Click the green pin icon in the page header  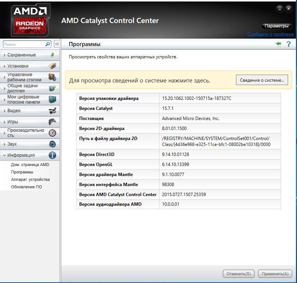coord(278,44)
